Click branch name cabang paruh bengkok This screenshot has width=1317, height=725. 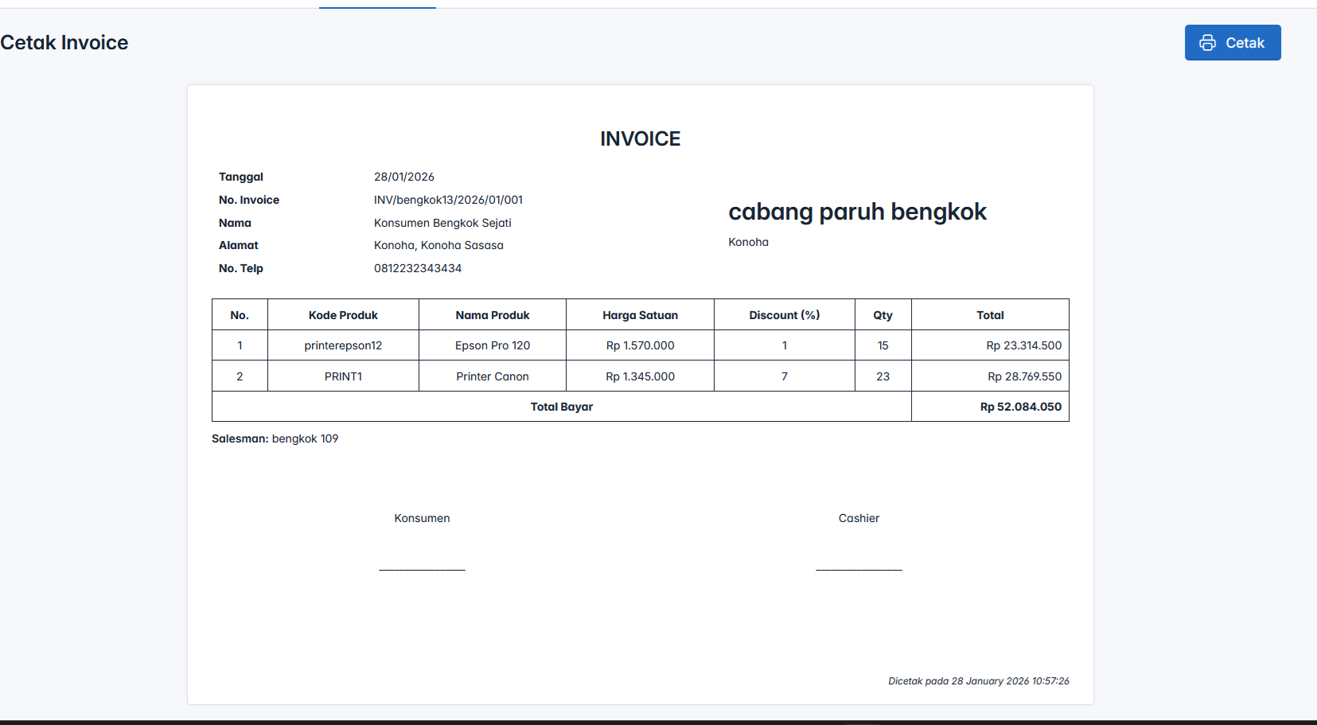coord(857,212)
